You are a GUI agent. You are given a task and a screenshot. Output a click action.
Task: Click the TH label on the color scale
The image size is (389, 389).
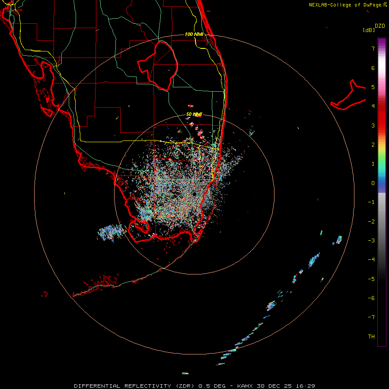371,337
